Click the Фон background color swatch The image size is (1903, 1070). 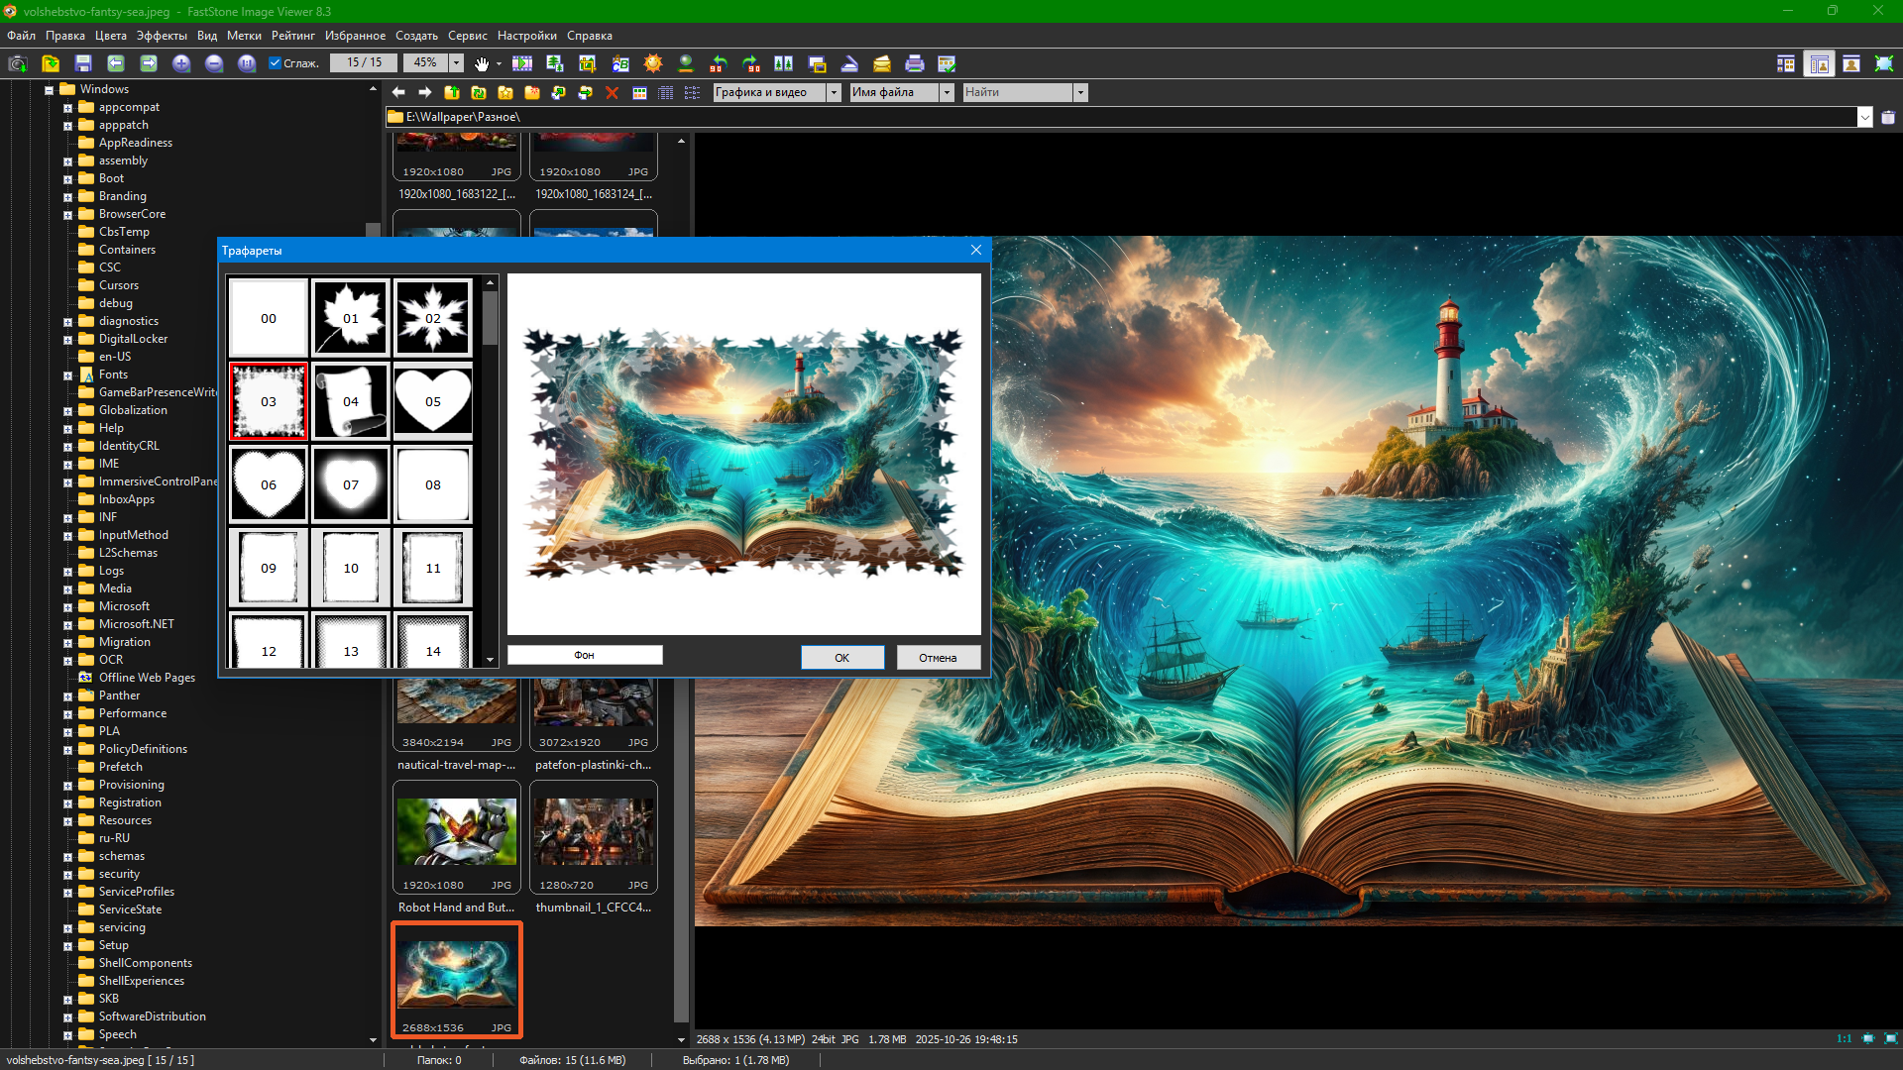(584, 655)
